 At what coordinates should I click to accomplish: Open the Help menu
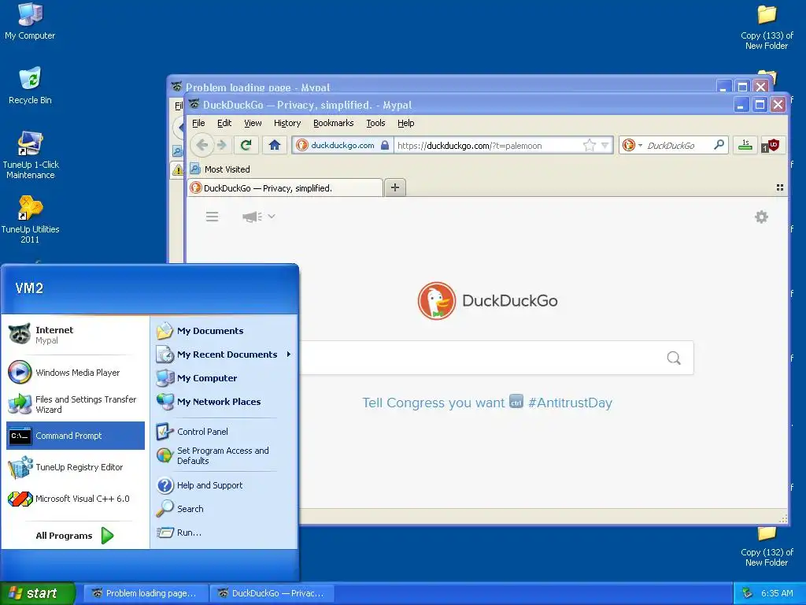(405, 123)
